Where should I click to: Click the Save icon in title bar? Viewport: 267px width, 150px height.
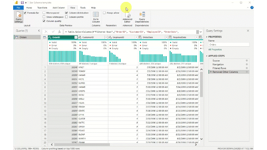click(x=22, y=2)
